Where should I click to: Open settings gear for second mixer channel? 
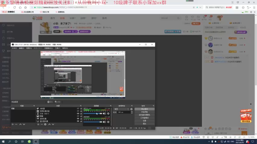point(108,122)
